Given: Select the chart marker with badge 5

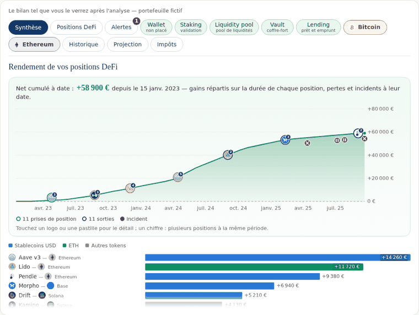Looking at the screenshot, I should coord(178,177).
